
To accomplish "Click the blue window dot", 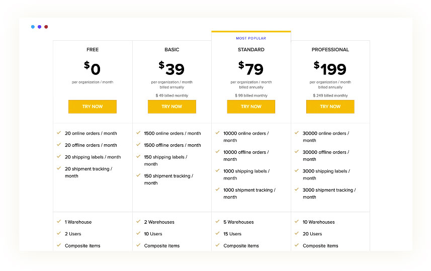I will tap(33, 27).
